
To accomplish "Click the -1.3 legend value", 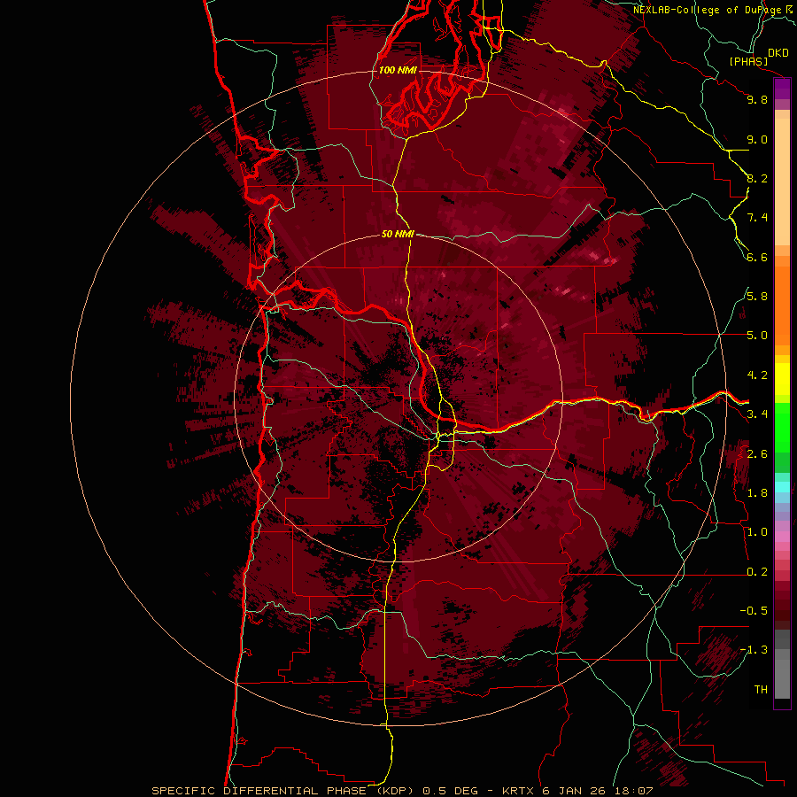I will (x=754, y=650).
